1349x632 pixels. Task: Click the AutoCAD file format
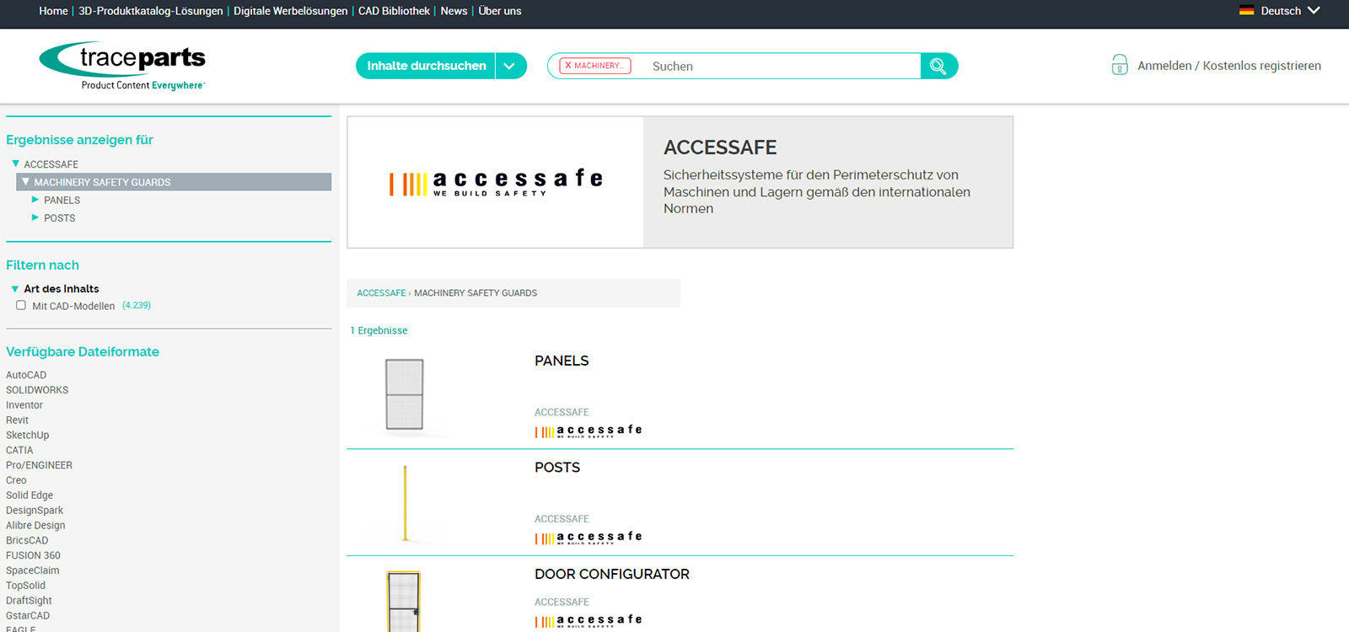click(26, 375)
